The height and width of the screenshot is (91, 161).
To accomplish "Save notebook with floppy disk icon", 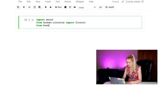I will tap(18, 7).
